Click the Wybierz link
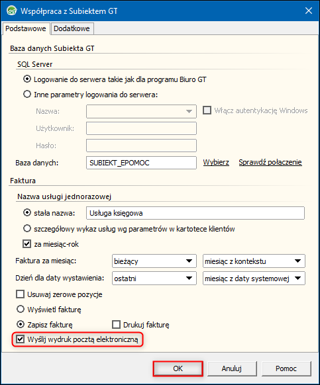The height and width of the screenshot is (385, 320). coord(216,162)
